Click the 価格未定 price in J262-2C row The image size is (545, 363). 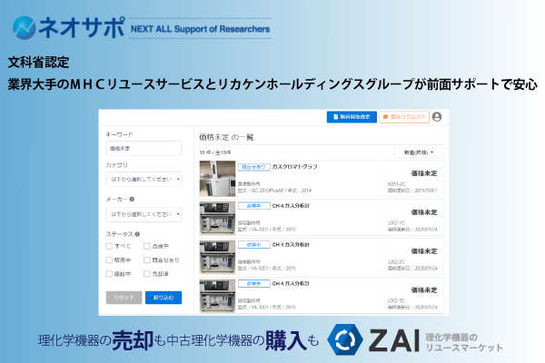[x=424, y=251]
